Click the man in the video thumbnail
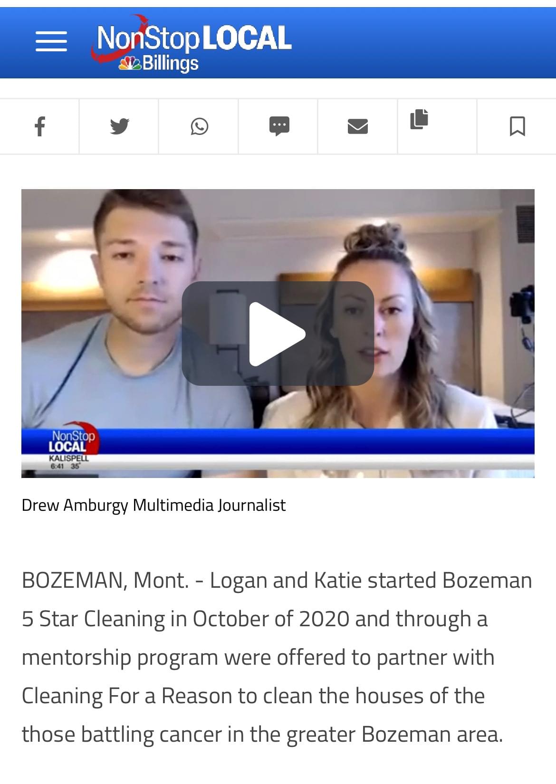 coord(138,323)
